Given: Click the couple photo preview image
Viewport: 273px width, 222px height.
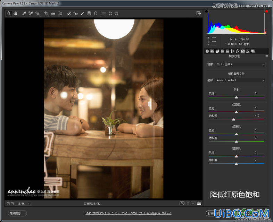Looking at the screenshot, I should tap(104, 109).
